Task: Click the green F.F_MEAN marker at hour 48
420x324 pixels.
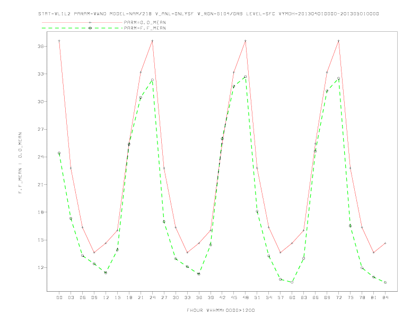Action: click(x=246, y=77)
